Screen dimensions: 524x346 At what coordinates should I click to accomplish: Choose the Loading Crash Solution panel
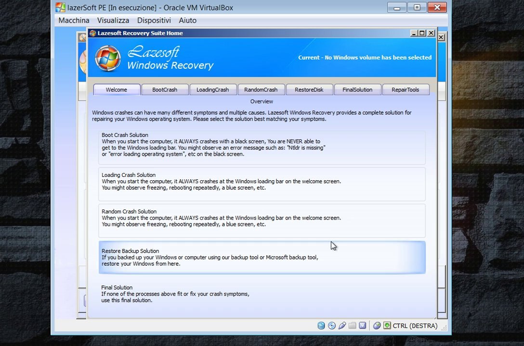pyautogui.click(x=262, y=185)
